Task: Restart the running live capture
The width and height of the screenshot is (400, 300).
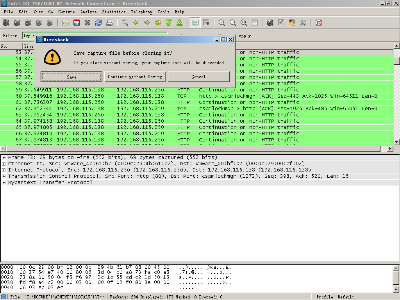Action: click(50, 23)
